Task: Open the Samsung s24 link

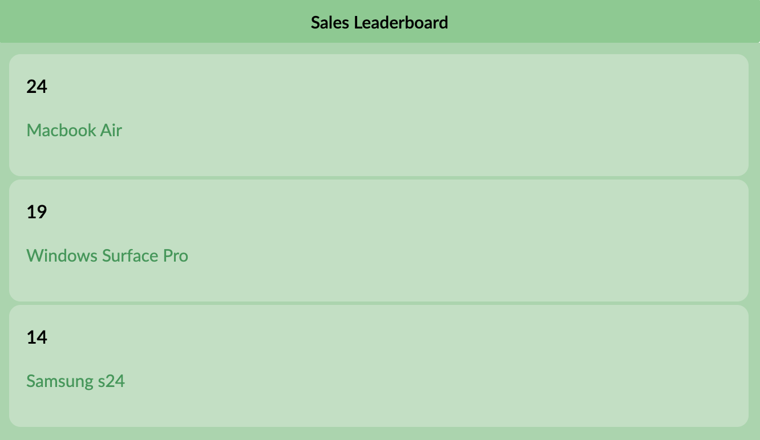Action: tap(75, 381)
